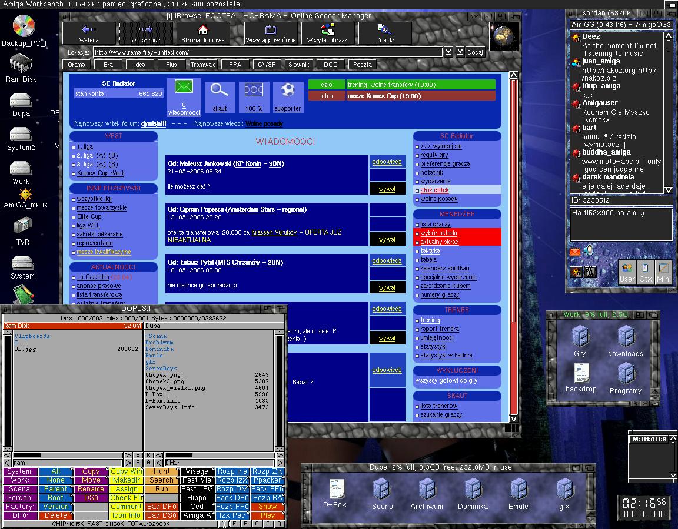Open Strona domowa in IBrowse

(203, 34)
